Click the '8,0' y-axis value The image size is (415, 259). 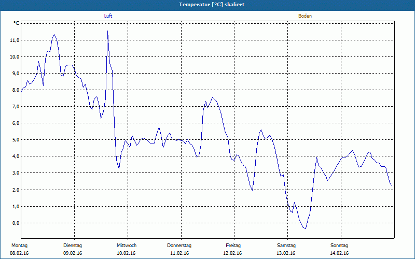coord(16,90)
